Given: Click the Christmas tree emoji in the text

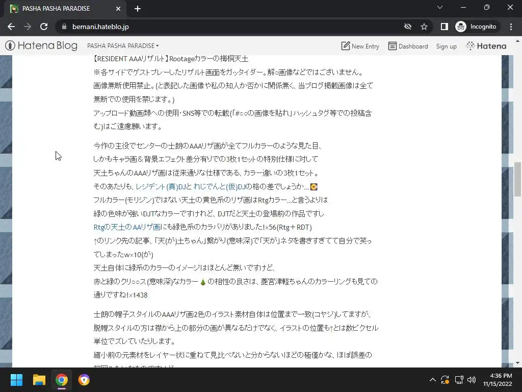Looking at the screenshot, I should [203, 282].
